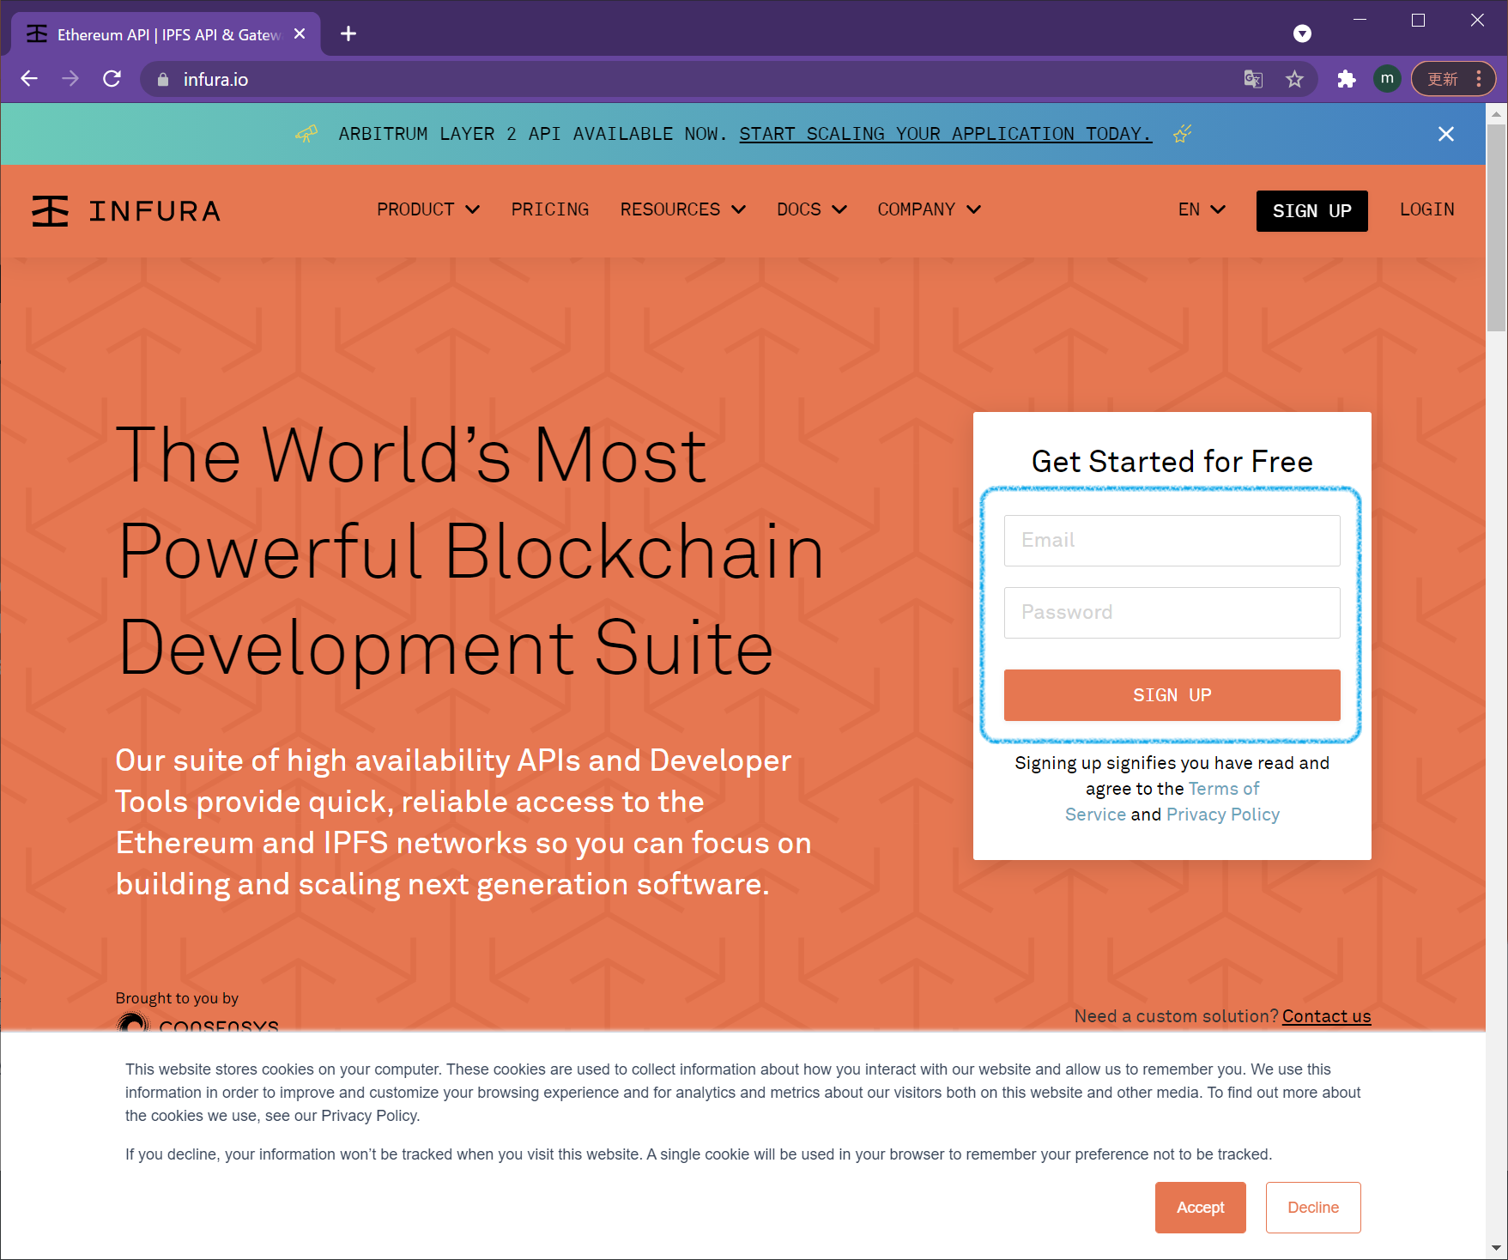Click the lock icon for site info
1508x1260 pixels.
click(163, 79)
